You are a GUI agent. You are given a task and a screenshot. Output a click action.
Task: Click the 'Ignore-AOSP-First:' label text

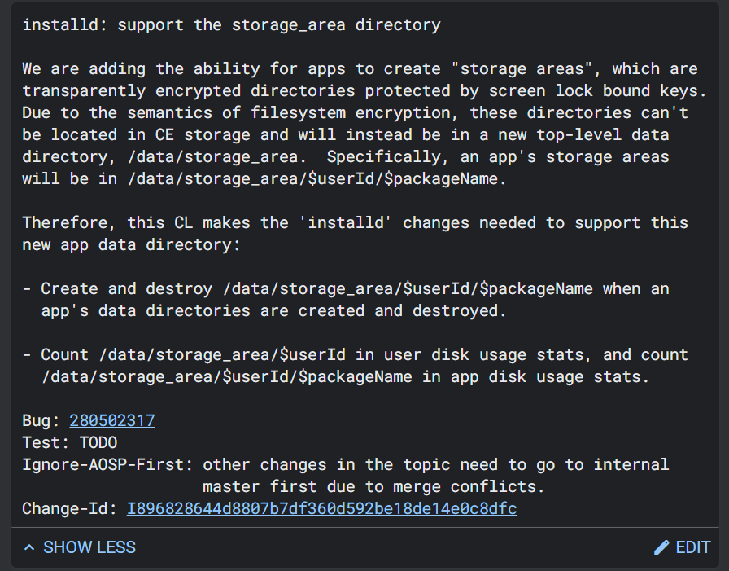(x=107, y=464)
